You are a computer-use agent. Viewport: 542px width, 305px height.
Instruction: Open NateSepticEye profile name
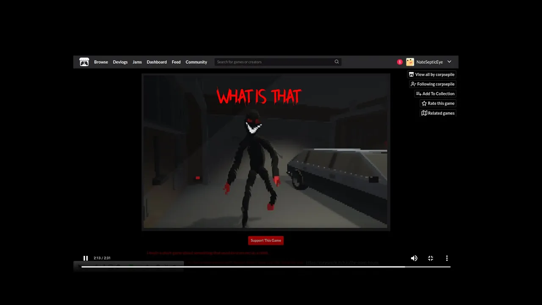[x=429, y=62]
